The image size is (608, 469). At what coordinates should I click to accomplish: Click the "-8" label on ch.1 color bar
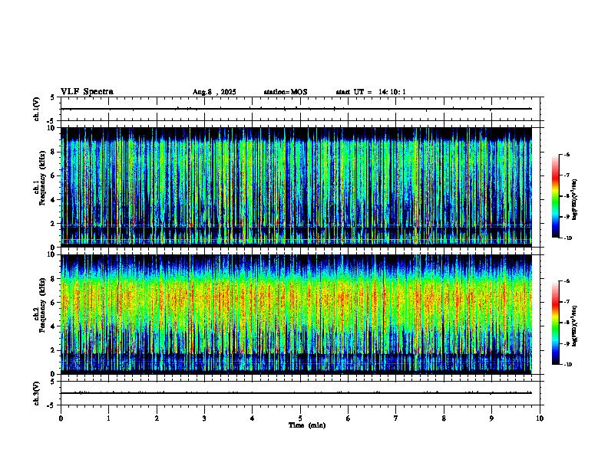567,196
